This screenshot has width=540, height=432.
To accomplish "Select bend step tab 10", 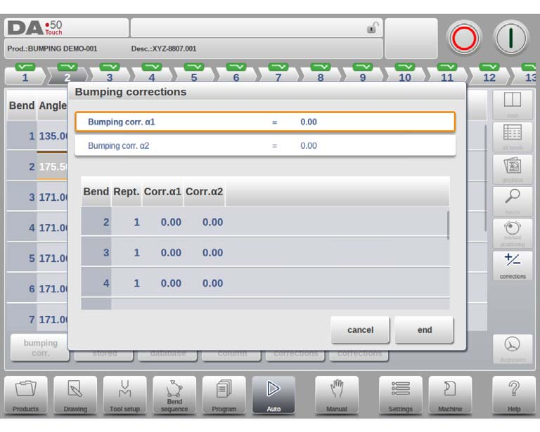I will 405,74.
